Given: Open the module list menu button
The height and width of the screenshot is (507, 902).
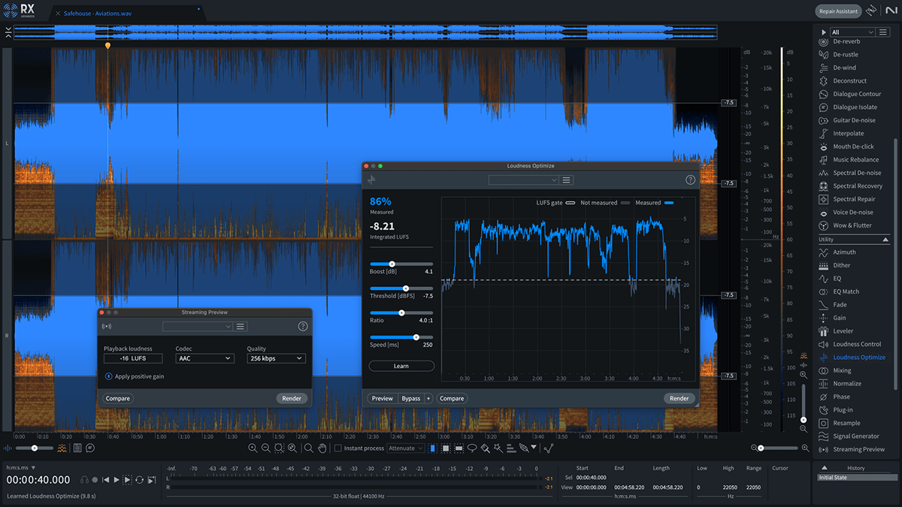Looking at the screenshot, I should 883,32.
